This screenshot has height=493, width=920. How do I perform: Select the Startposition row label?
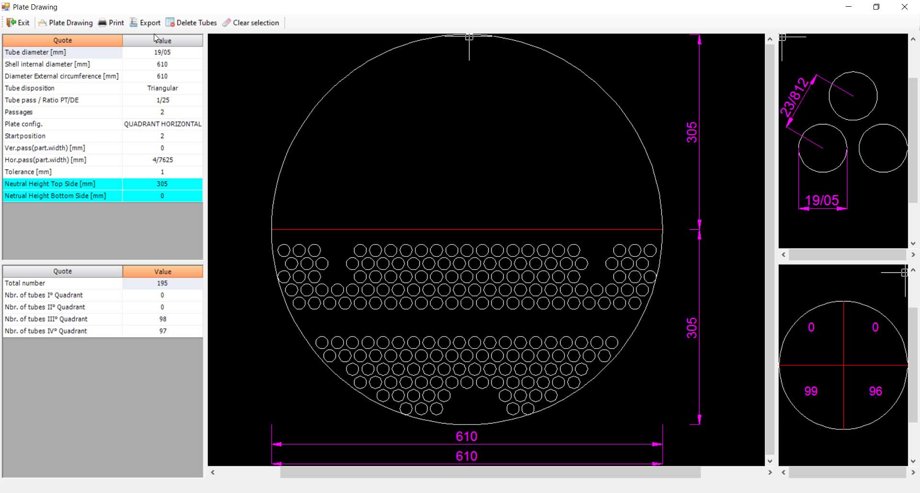(25, 136)
